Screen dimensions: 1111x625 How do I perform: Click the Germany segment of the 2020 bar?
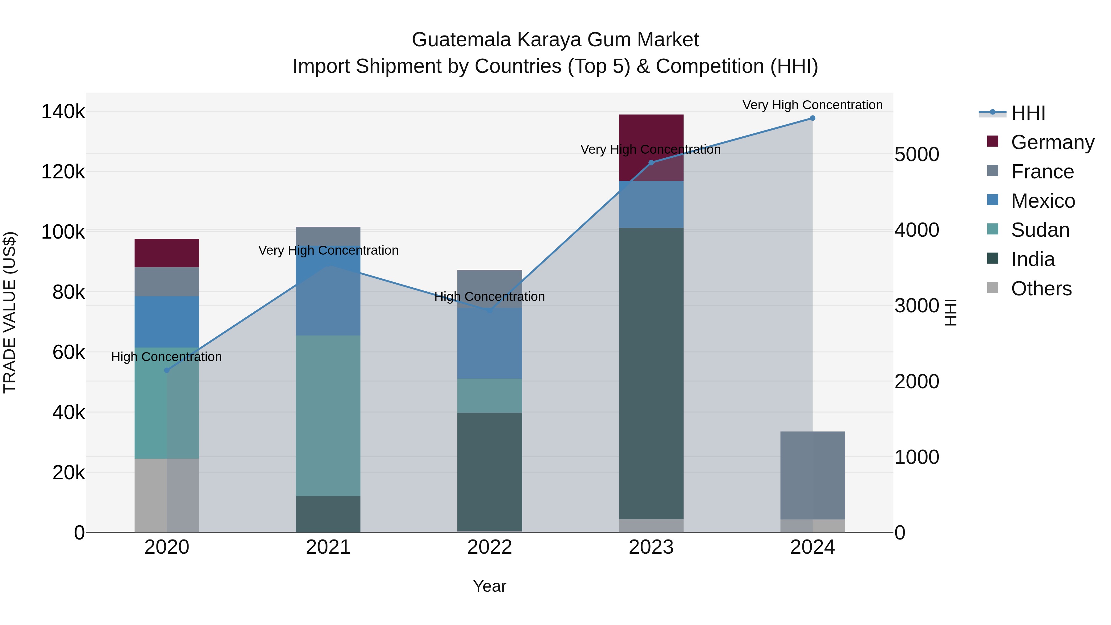pos(167,253)
